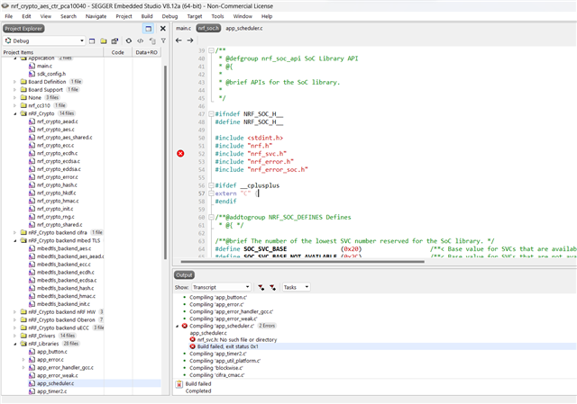Screen dimensions: 577x404
Task: Open the Target menu
Action: click(x=195, y=16)
